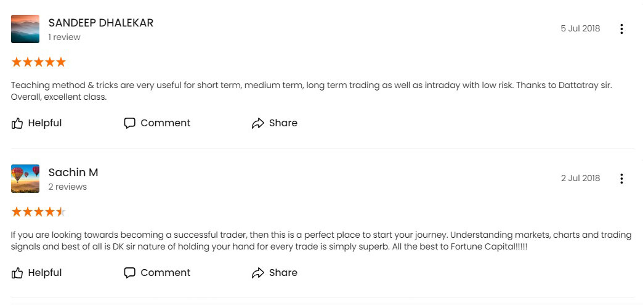Click comment bubble icon on Sachin M's review
The image size is (643, 308).
pyautogui.click(x=129, y=273)
